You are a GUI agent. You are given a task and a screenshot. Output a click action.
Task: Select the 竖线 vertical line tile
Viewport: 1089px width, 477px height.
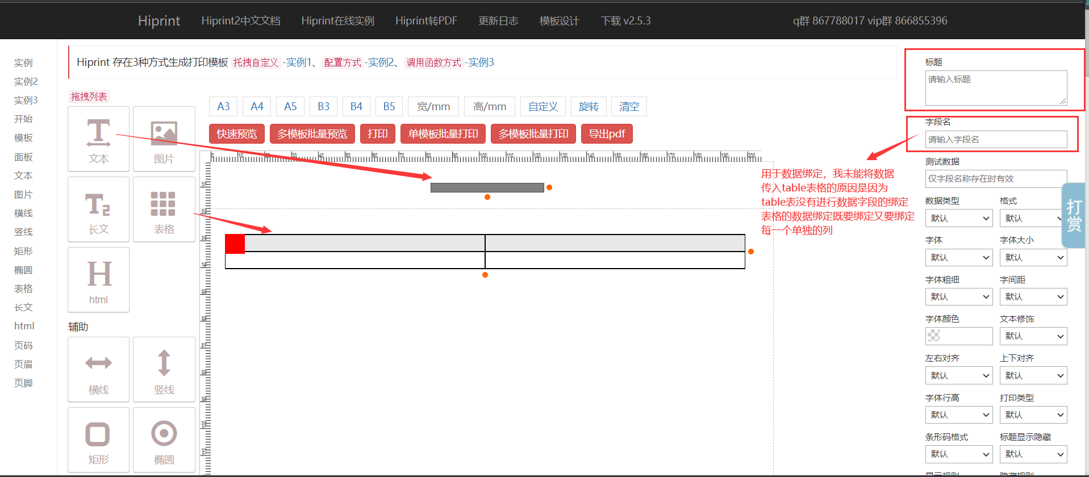164,370
